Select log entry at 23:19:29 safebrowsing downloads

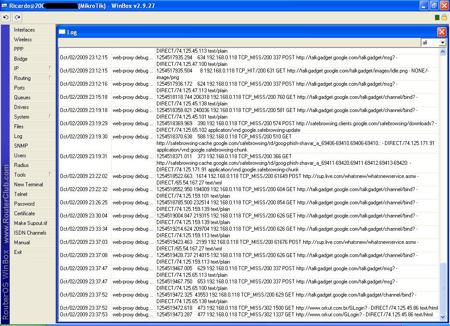(249, 127)
